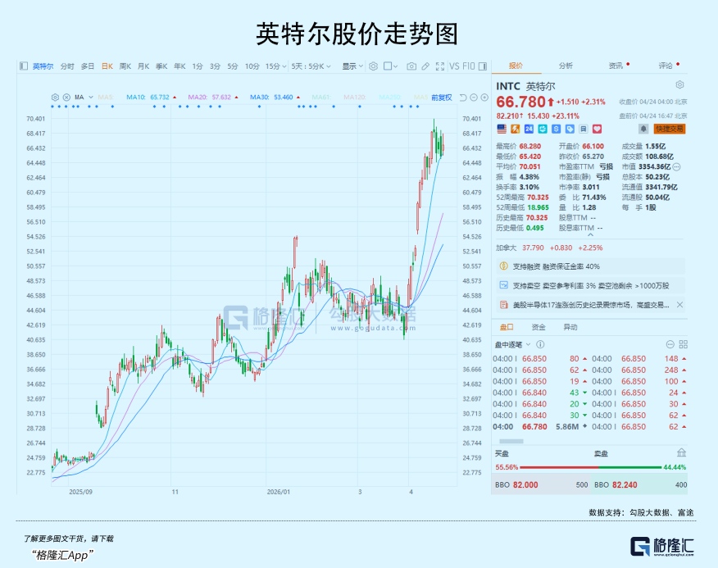Switch chart to 周K weekly
This screenshot has height=568, width=718.
click(125, 66)
